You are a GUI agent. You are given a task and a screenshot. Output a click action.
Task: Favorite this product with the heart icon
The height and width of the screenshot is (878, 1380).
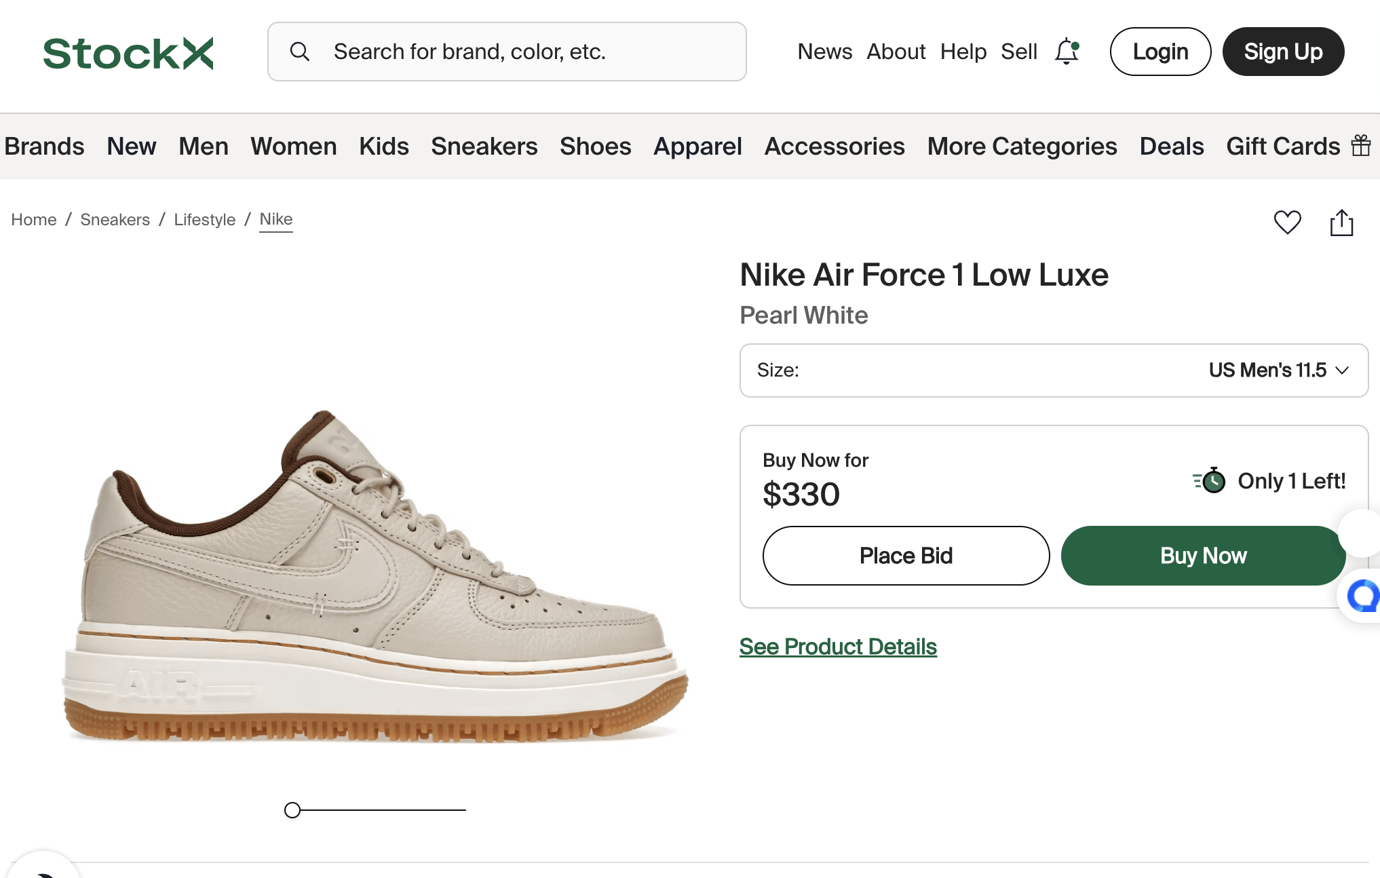tap(1287, 223)
